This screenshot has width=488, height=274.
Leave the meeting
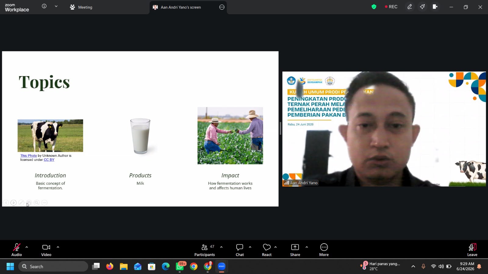(472, 250)
